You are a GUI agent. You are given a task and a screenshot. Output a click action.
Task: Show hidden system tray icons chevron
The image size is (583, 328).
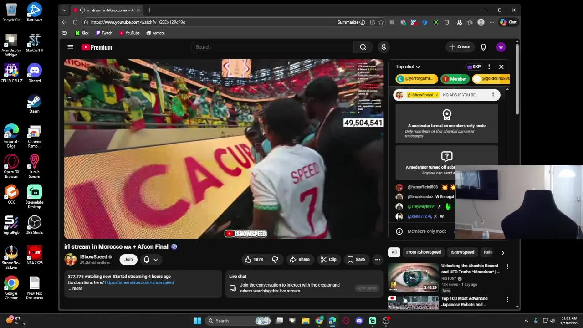(x=526, y=321)
